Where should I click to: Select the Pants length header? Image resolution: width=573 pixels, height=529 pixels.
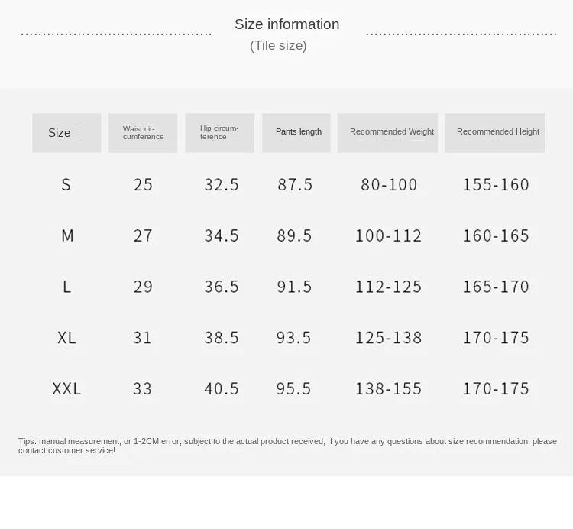297,132
